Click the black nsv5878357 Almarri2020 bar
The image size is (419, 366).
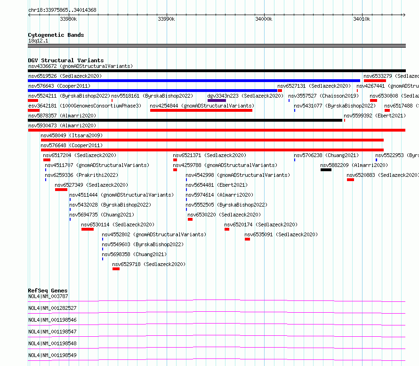185,120
